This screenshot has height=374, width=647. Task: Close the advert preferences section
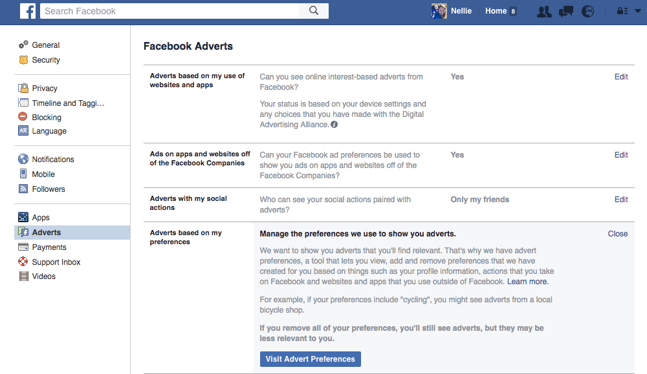click(x=618, y=234)
